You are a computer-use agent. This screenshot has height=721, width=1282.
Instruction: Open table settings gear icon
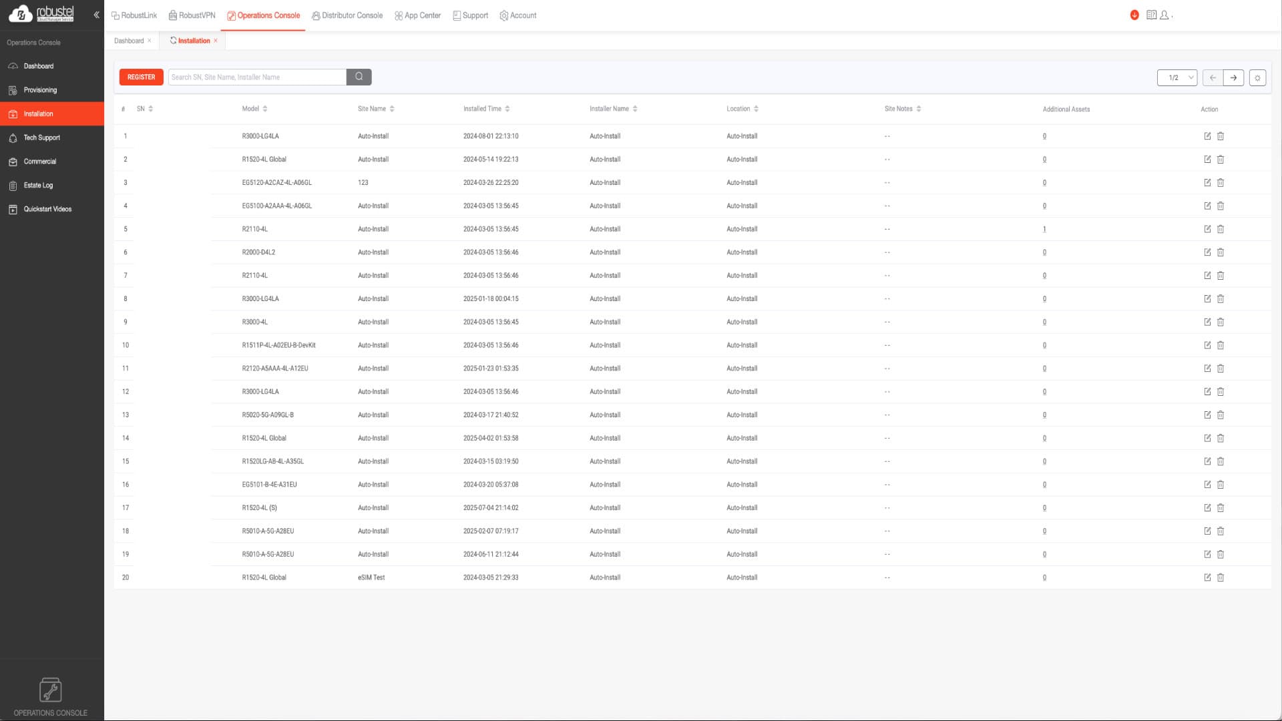1257,77
